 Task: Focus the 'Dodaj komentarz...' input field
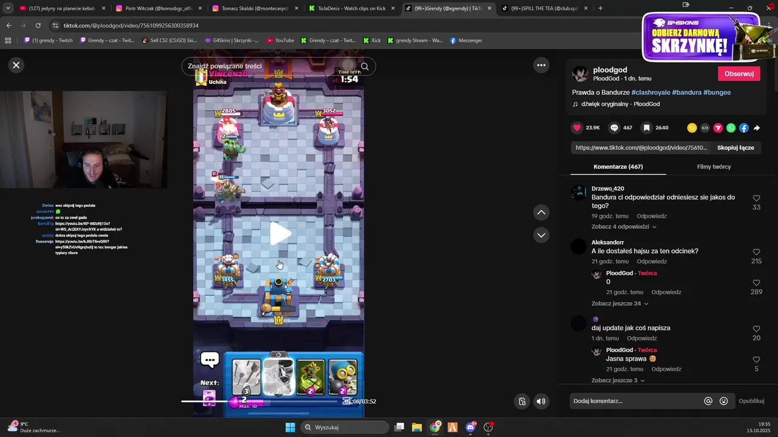(636, 401)
